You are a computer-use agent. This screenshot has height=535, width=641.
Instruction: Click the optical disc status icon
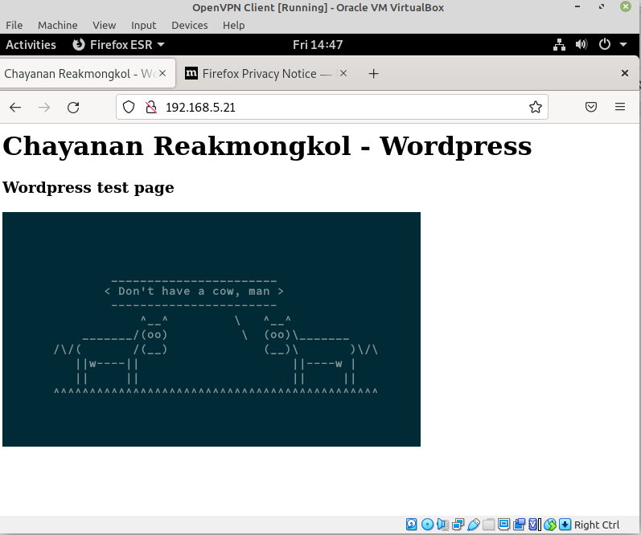tap(427, 524)
